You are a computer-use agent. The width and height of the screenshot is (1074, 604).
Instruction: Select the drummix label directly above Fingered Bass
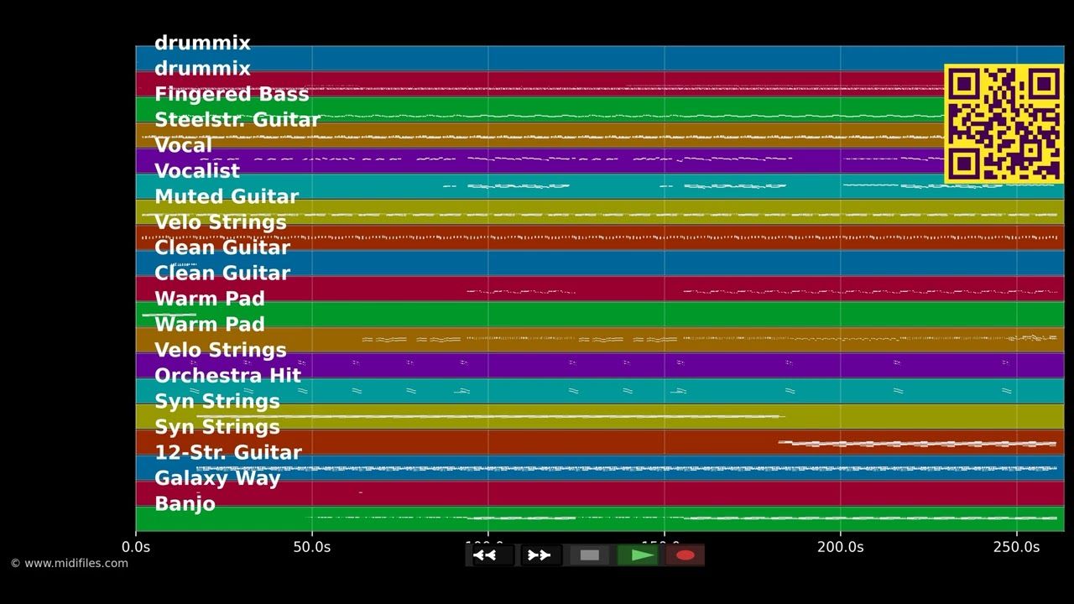point(202,69)
